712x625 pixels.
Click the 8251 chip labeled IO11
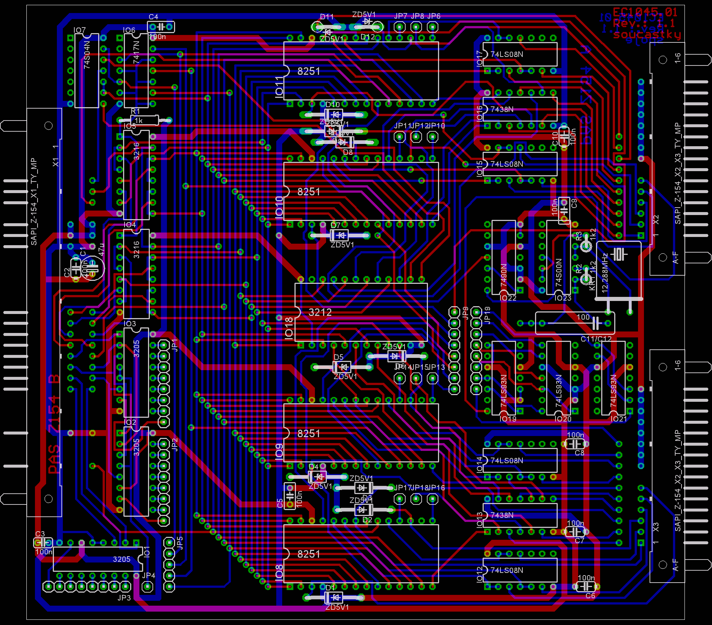coord(361,71)
